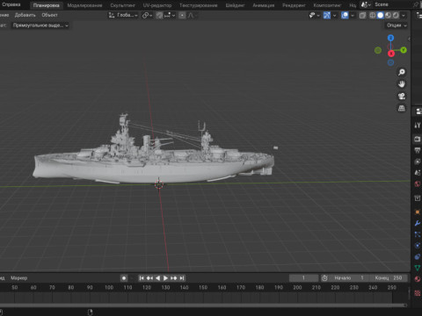Click the pan view hand icon
422x316 pixels.
tap(402, 84)
